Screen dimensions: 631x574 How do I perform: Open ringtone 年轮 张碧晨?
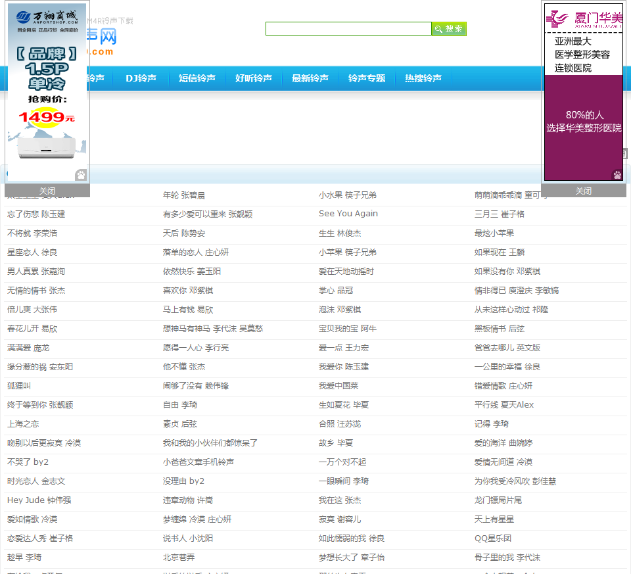tap(184, 195)
